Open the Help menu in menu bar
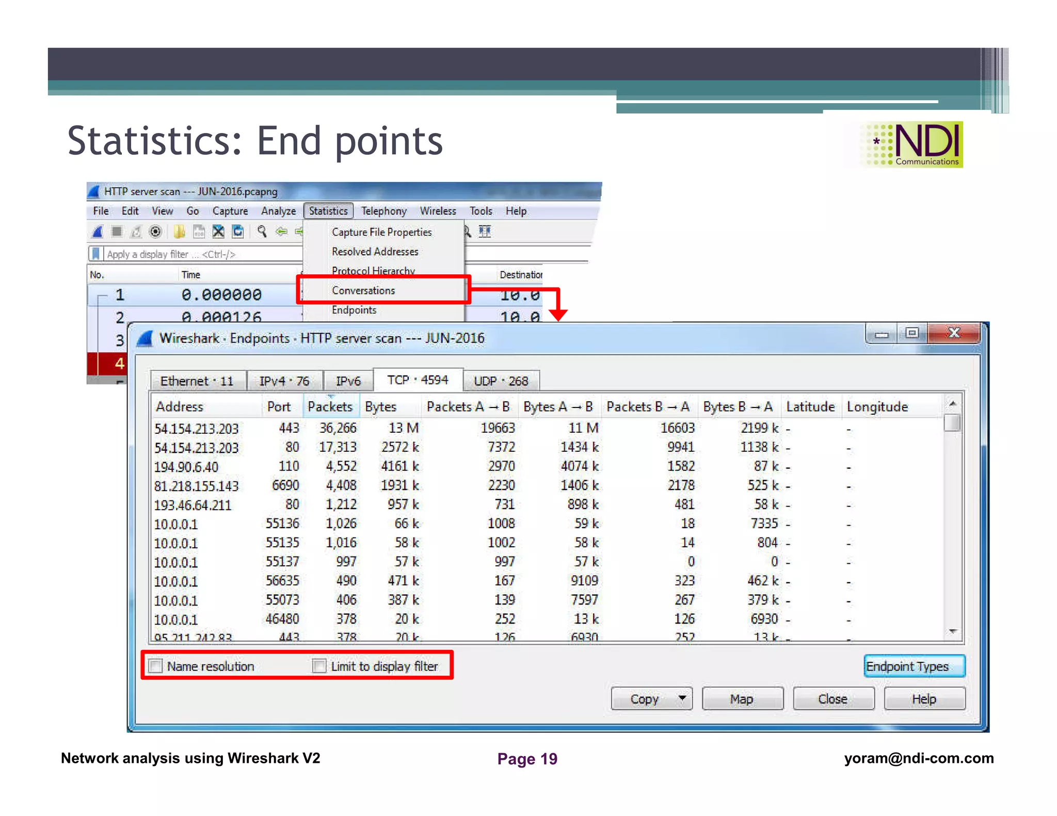Screen dimensions: 1057x816 516,211
